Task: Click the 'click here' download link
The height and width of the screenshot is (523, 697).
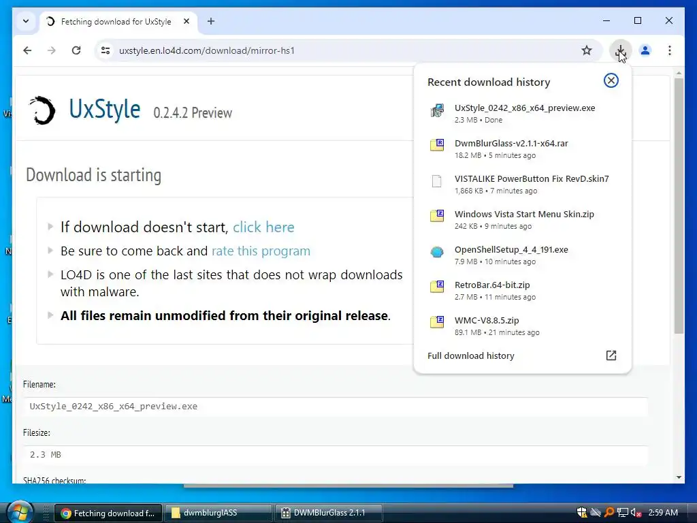Action: click(x=263, y=227)
